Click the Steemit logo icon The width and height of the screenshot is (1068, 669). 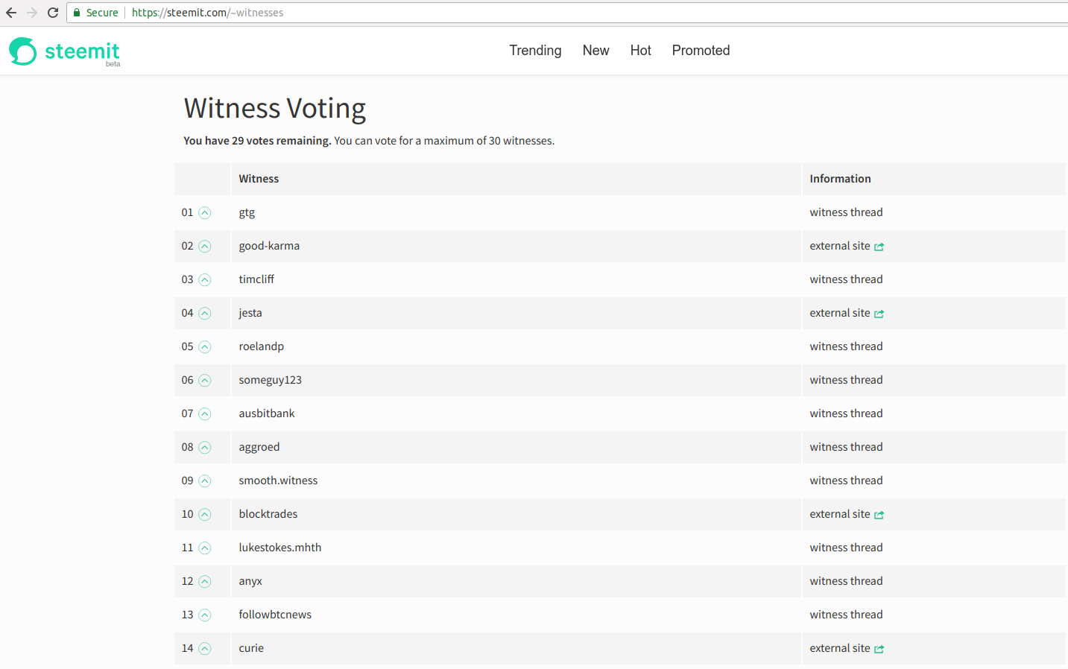[x=23, y=51]
